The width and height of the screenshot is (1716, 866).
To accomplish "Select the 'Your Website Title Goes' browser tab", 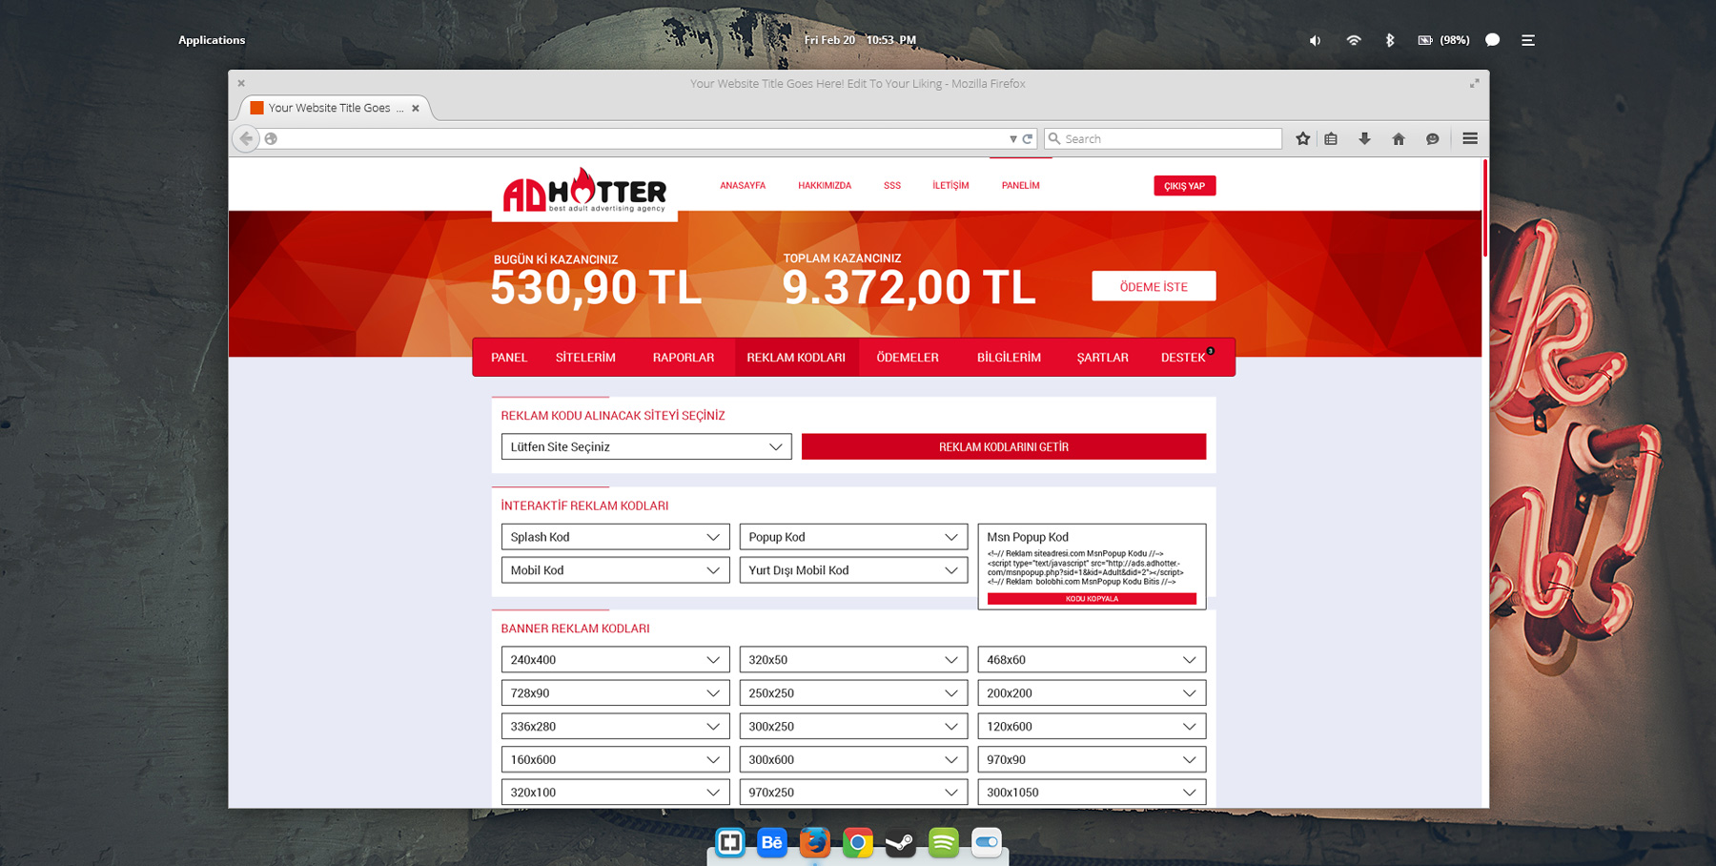I will coord(336,108).
